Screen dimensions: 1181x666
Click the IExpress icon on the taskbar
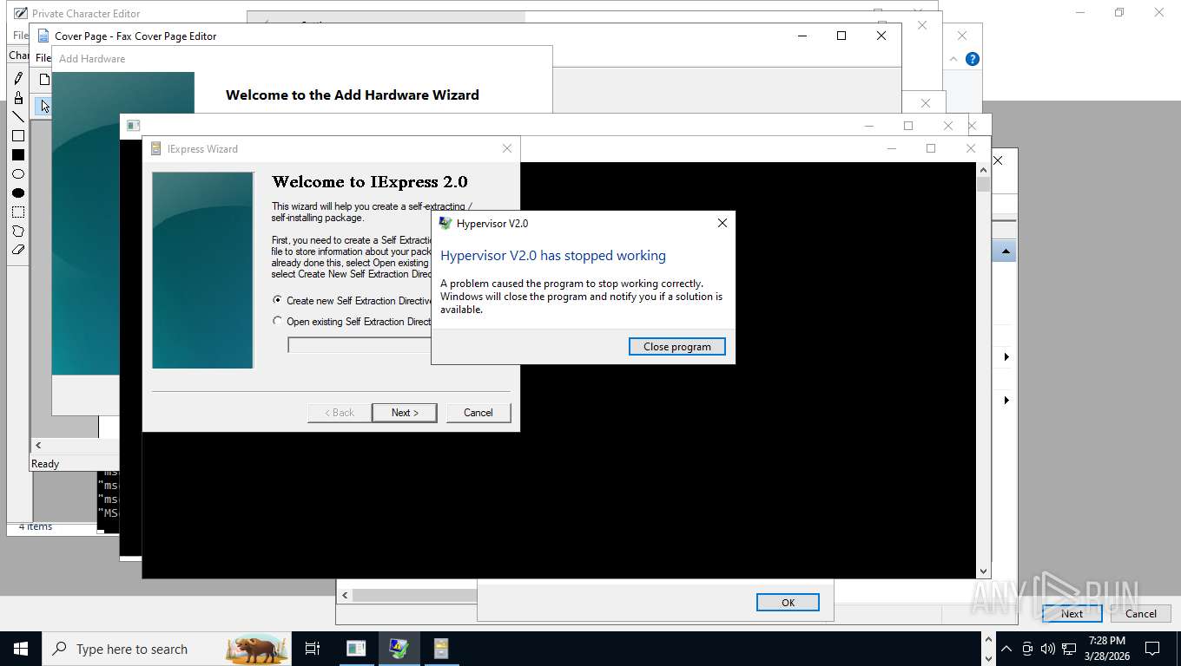(x=441, y=649)
